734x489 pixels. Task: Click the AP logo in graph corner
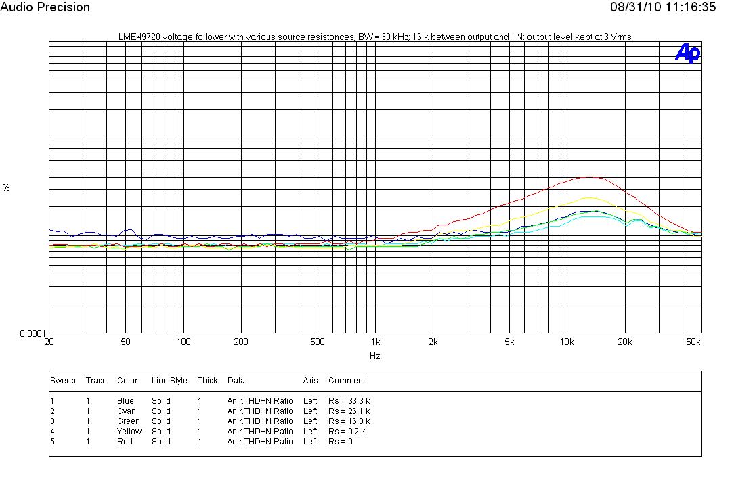point(688,53)
